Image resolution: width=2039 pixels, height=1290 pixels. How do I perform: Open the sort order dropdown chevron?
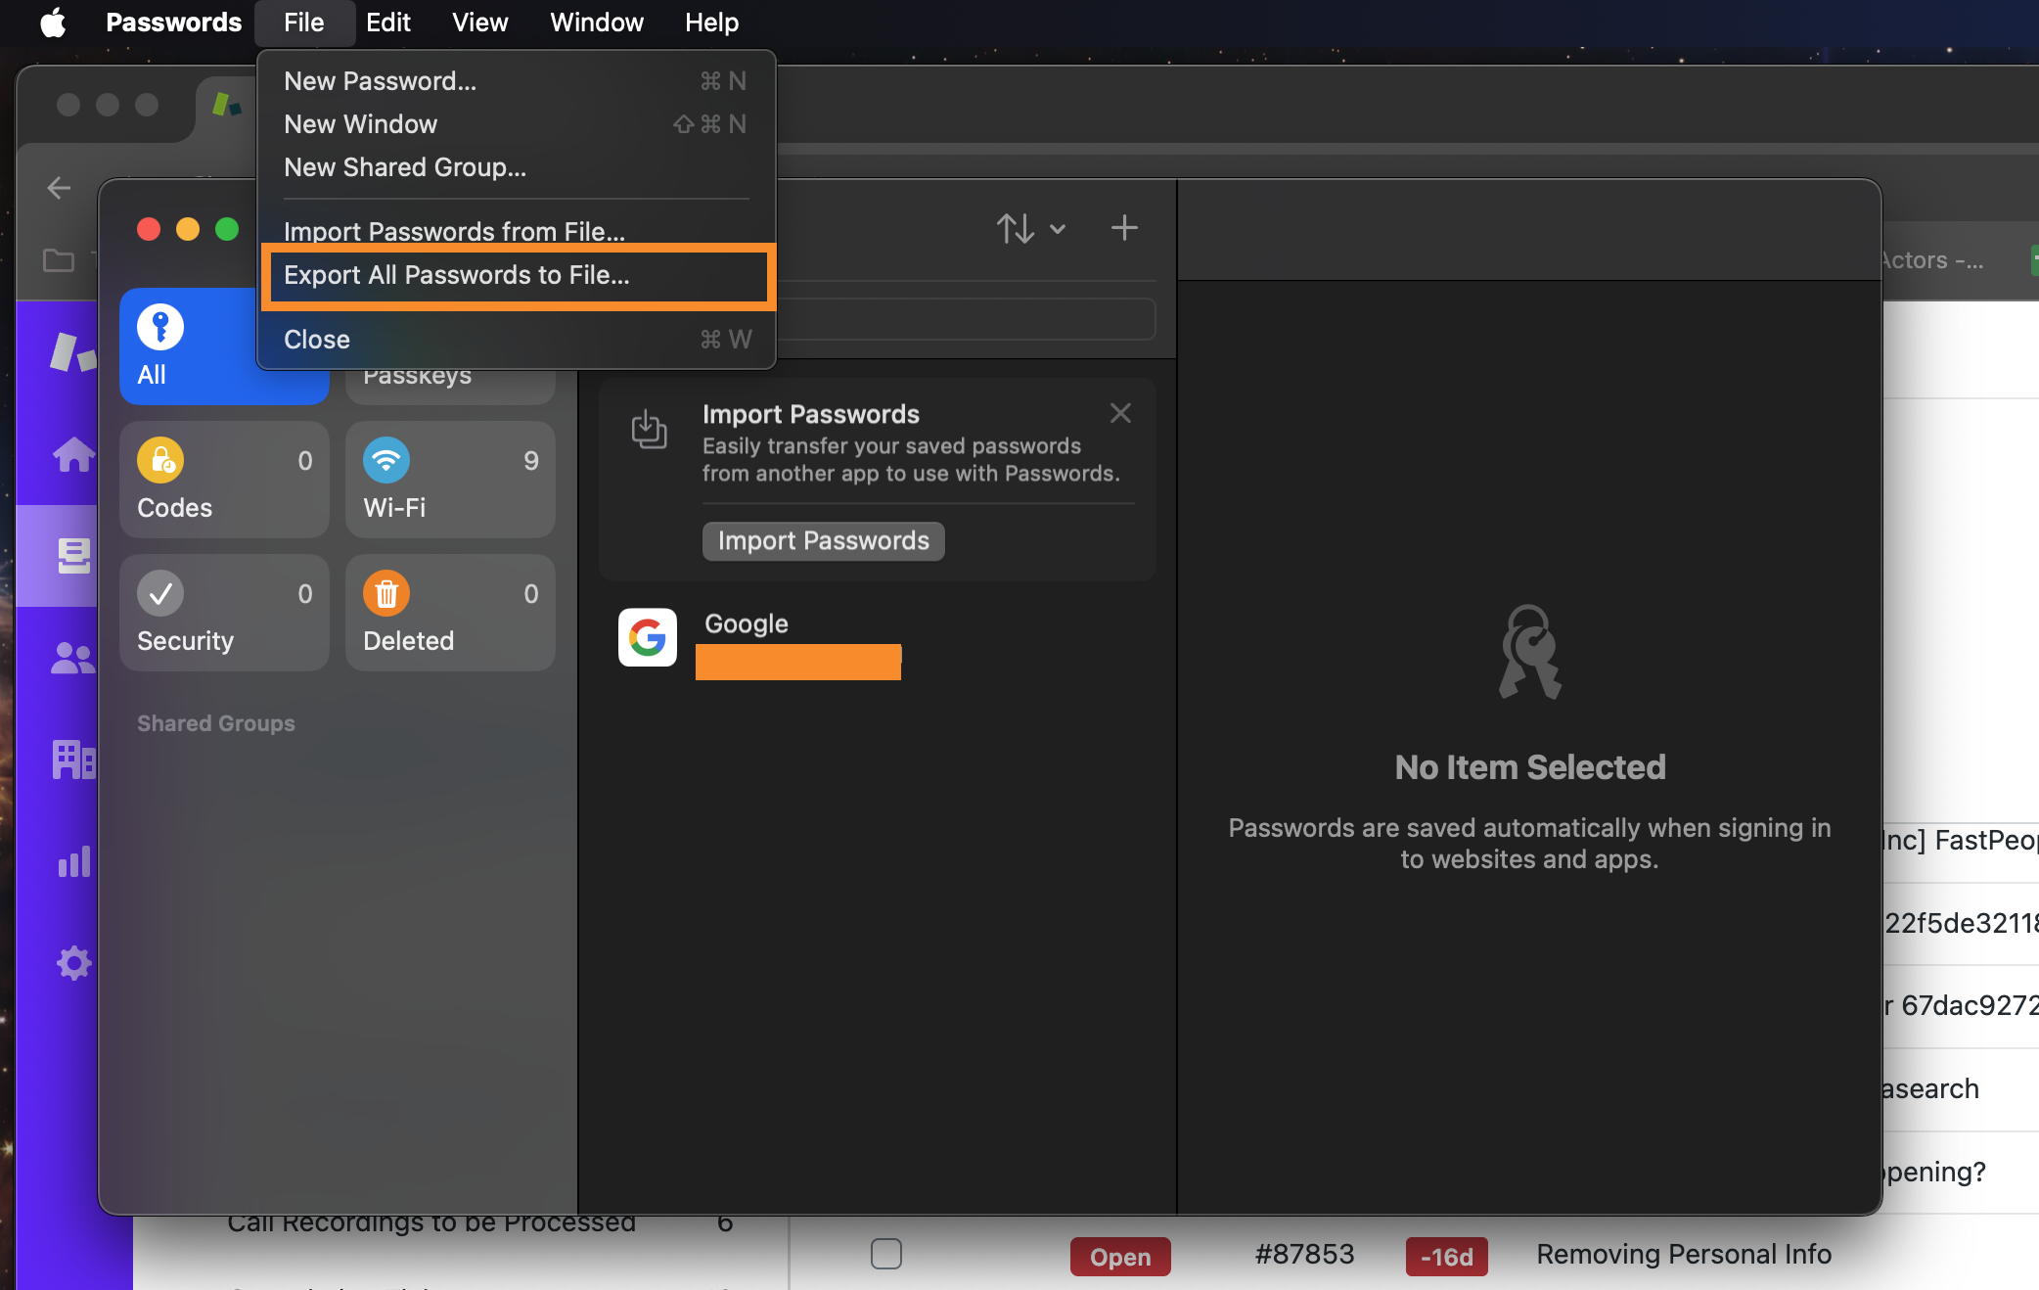pos(1059,228)
